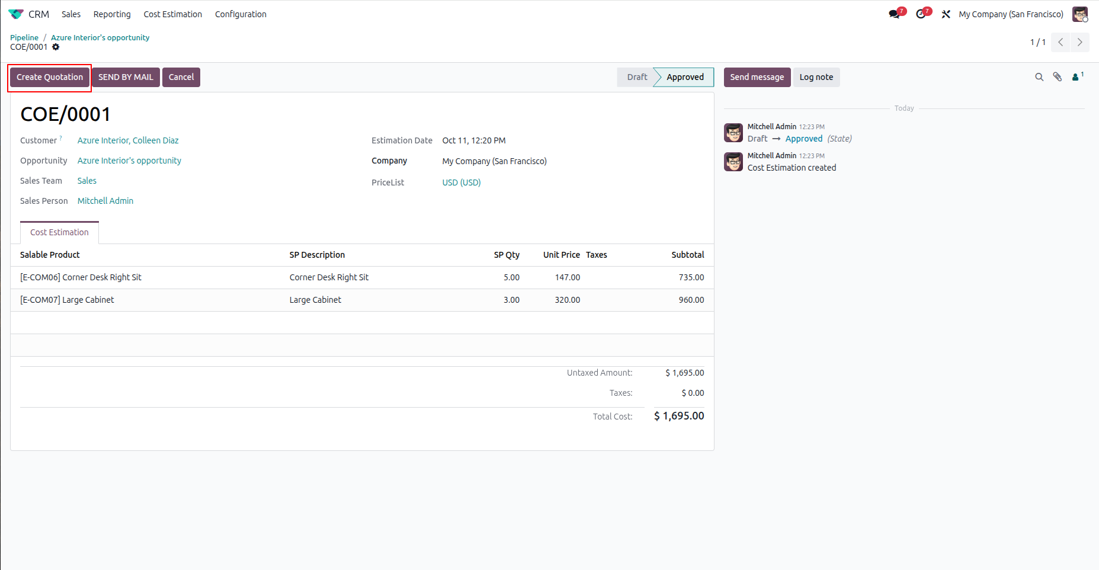Open salesperson Mitchell Admin link
This screenshot has height=570, width=1099.
pos(105,201)
